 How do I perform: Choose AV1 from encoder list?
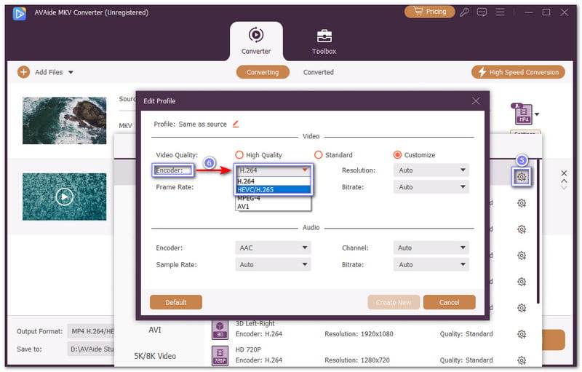pyautogui.click(x=273, y=207)
